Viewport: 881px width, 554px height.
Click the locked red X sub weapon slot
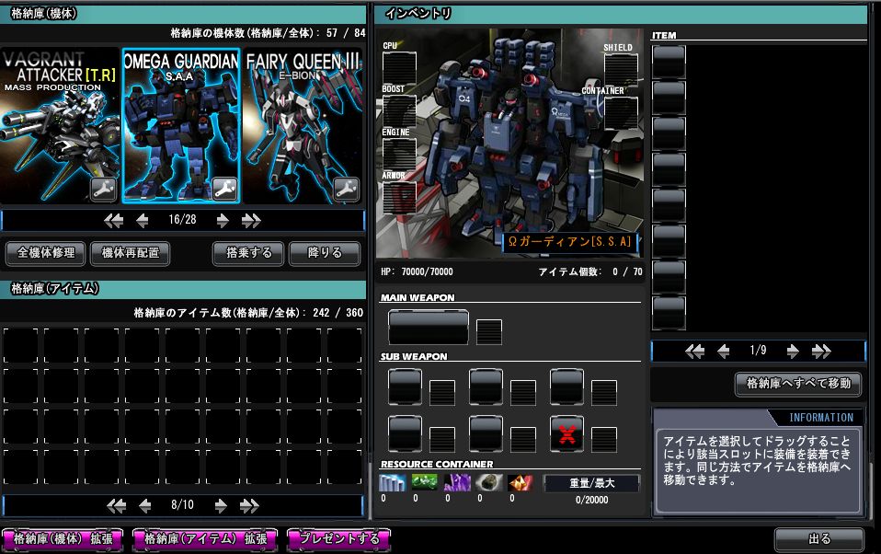coord(566,433)
